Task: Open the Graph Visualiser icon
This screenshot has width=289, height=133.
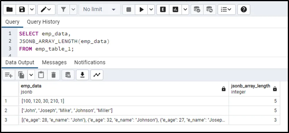Action: [x=97, y=75]
